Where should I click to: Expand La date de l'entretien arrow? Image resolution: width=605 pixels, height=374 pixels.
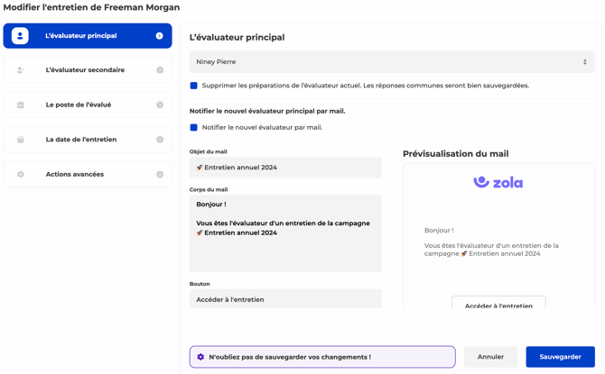pos(160,140)
